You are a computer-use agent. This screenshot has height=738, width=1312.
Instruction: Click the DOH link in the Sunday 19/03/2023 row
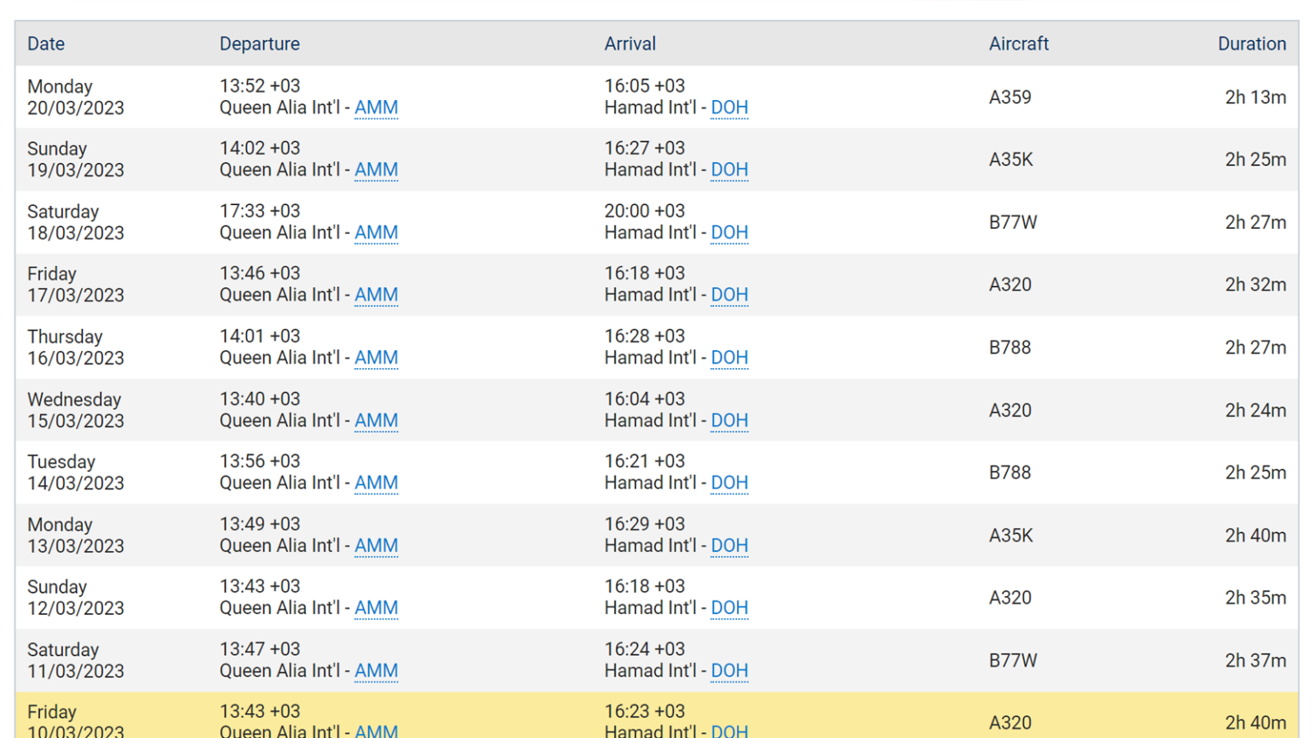[x=729, y=170]
